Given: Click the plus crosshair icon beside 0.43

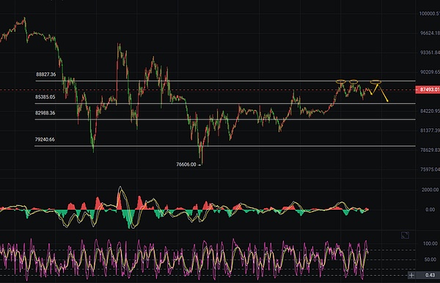Looking at the screenshot, I should [x=411, y=275].
